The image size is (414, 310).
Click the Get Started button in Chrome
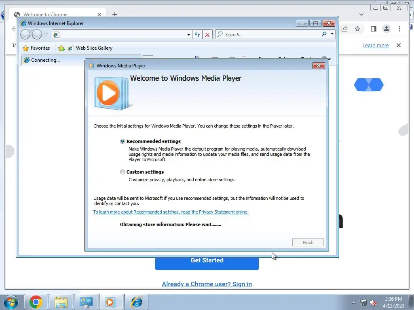tap(207, 263)
